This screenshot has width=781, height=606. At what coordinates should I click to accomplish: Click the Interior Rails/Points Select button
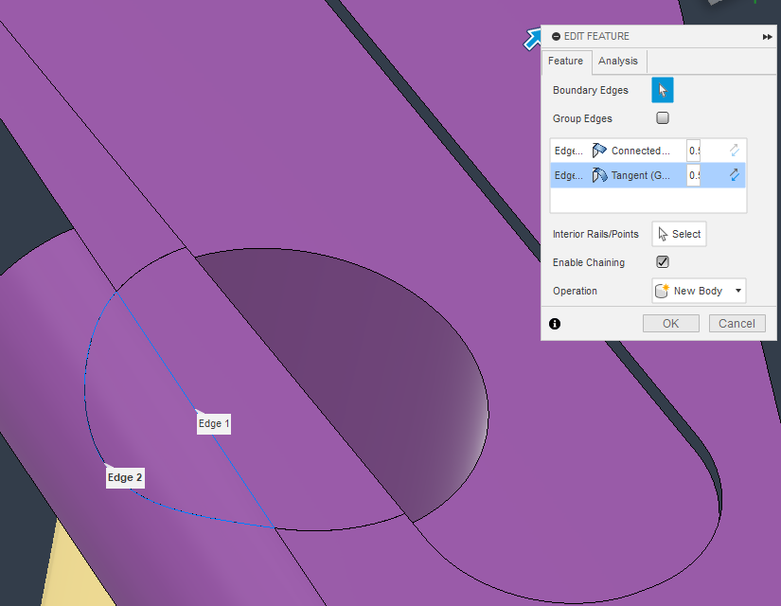679,234
